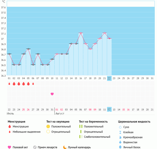The image size is (157, 149).
Task: Click the heart icon on cycle day 10
Action: (x=52, y=94)
